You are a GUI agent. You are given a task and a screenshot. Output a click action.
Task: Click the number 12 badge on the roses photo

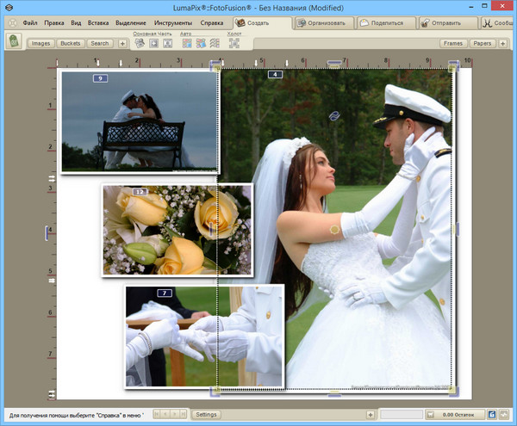(140, 192)
